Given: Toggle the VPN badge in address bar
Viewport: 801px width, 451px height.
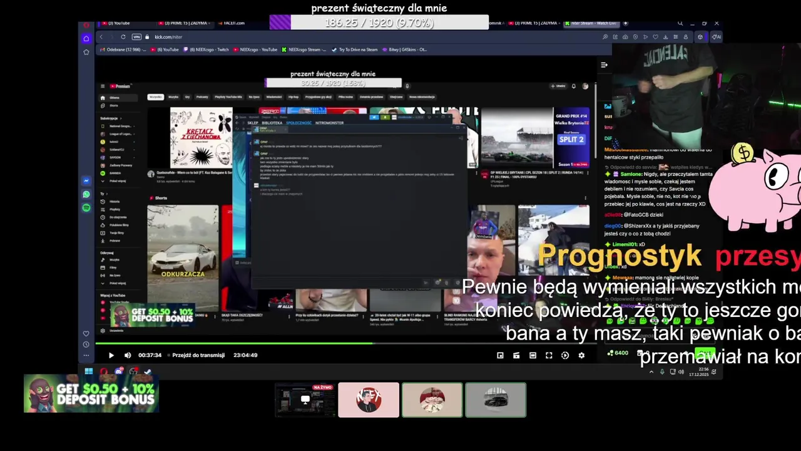Looking at the screenshot, I should pyautogui.click(x=136, y=37).
